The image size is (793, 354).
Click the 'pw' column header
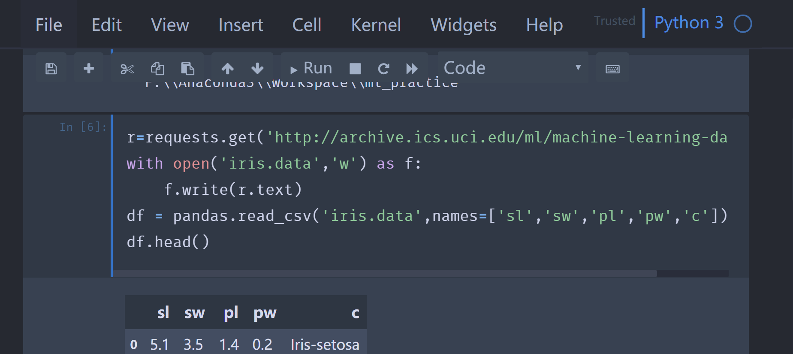point(265,312)
